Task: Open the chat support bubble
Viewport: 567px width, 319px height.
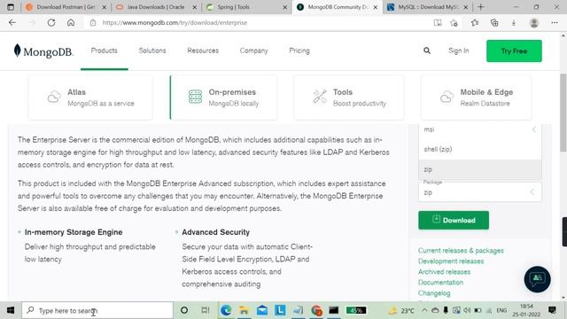Action: tap(538, 279)
